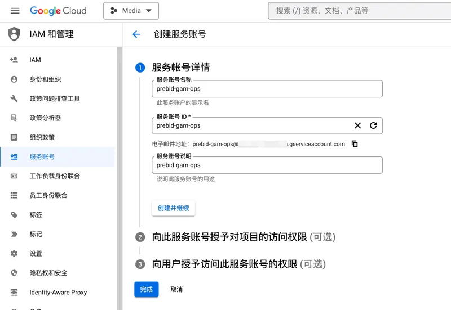This screenshot has height=310, width=451.
Task: Clear the 服务账号 ID field with X icon
Action: coord(357,125)
